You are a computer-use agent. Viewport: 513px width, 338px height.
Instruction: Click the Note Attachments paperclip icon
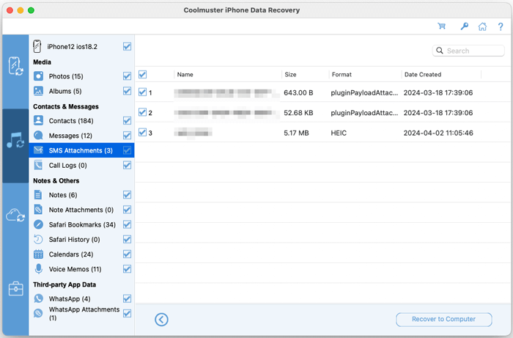click(x=38, y=210)
